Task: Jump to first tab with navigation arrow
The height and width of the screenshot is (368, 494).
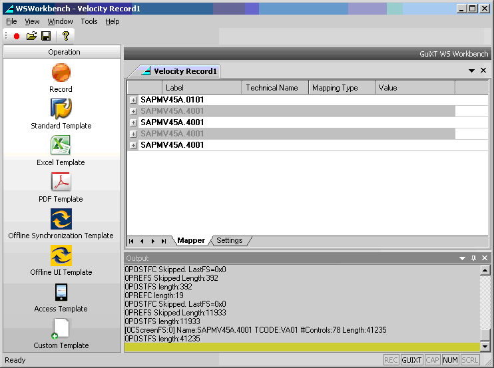Action: point(131,241)
